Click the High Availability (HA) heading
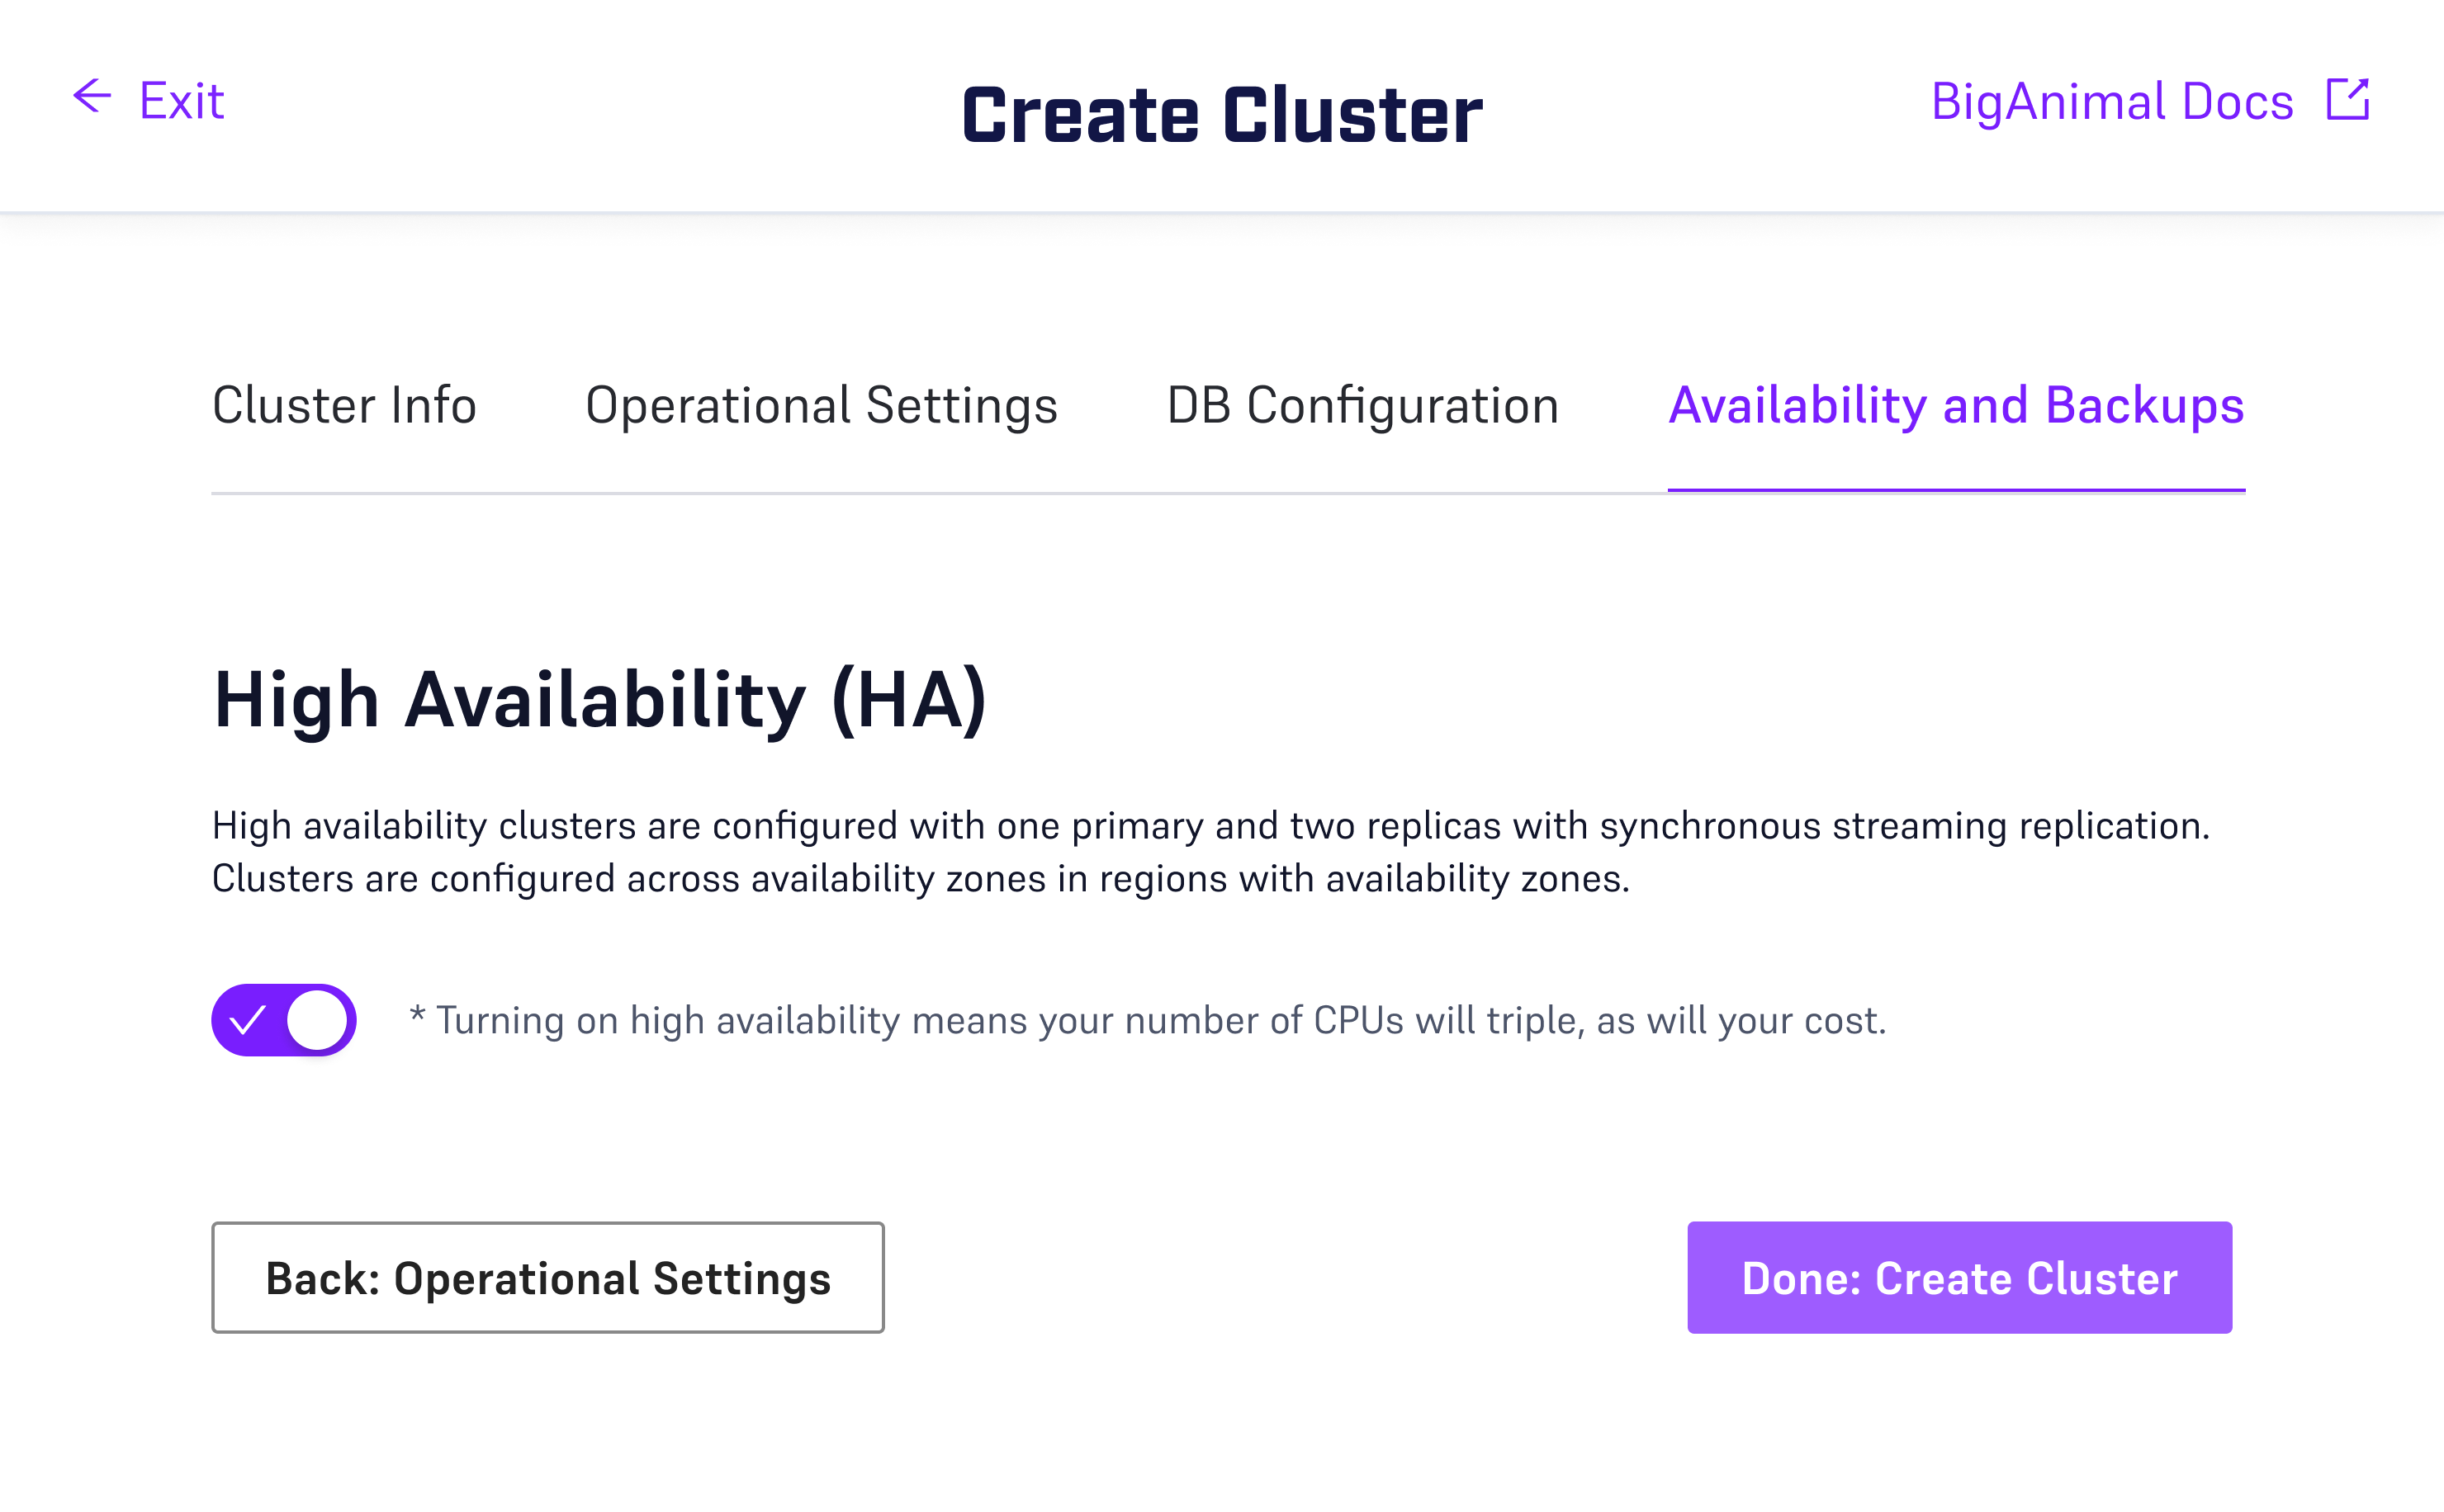This screenshot has width=2444, height=1512. pyautogui.click(x=600, y=700)
